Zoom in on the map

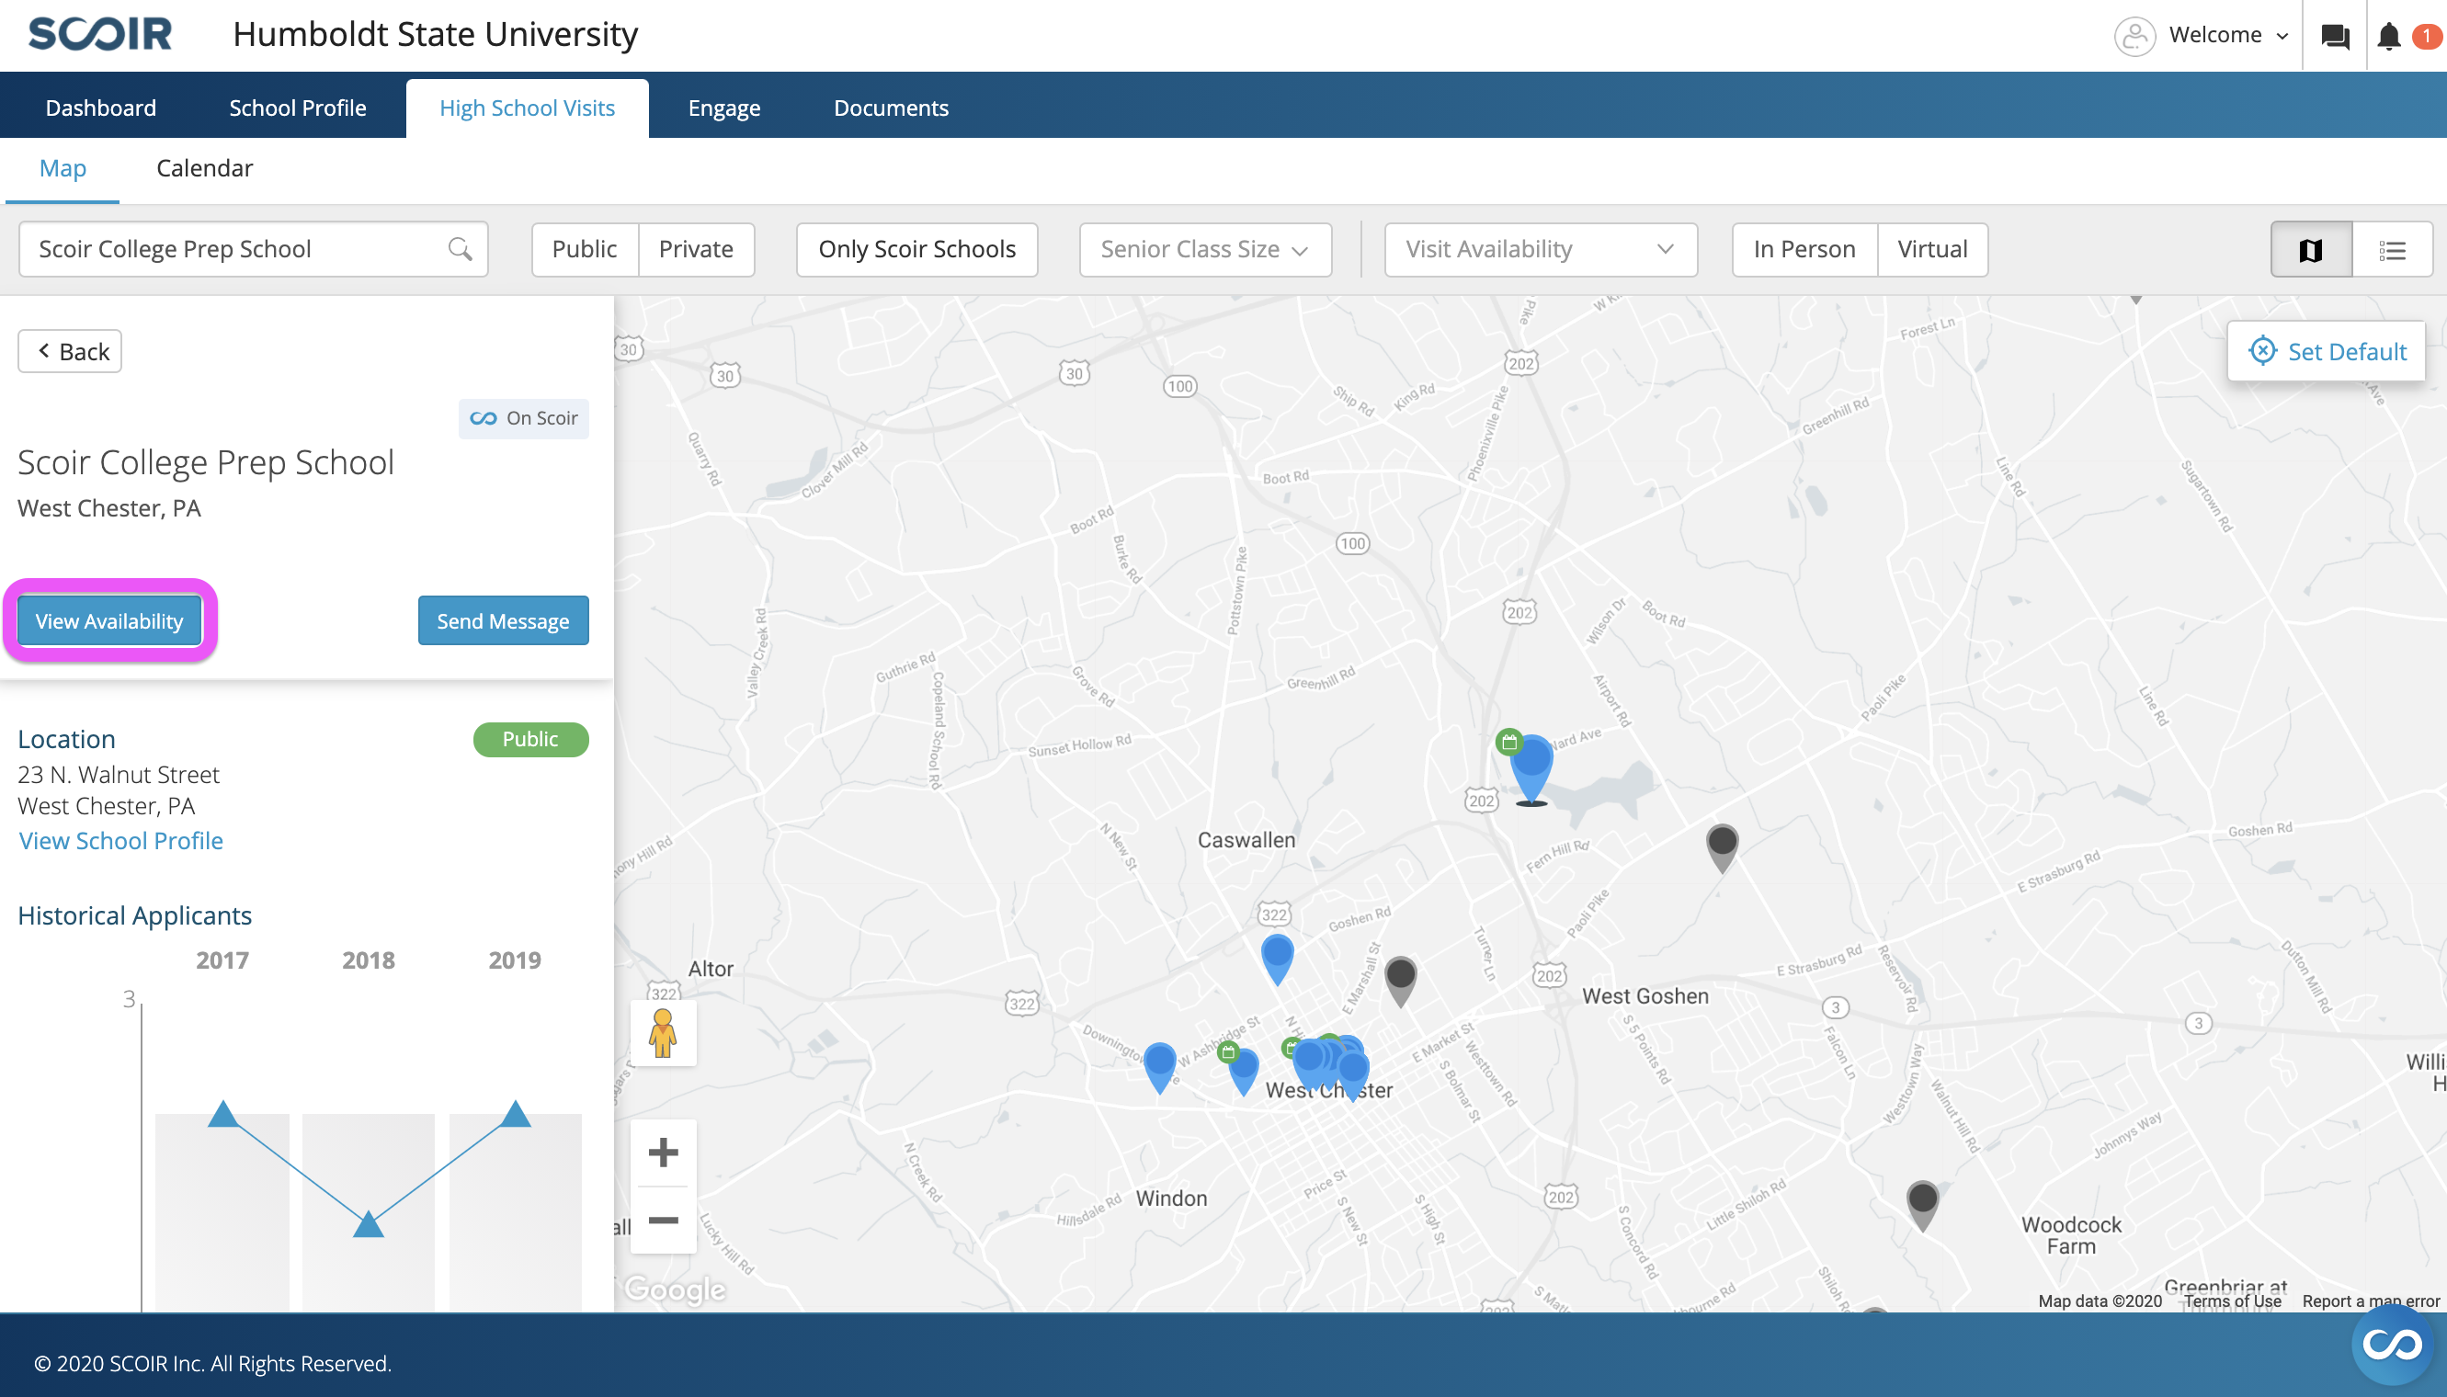pyautogui.click(x=663, y=1153)
